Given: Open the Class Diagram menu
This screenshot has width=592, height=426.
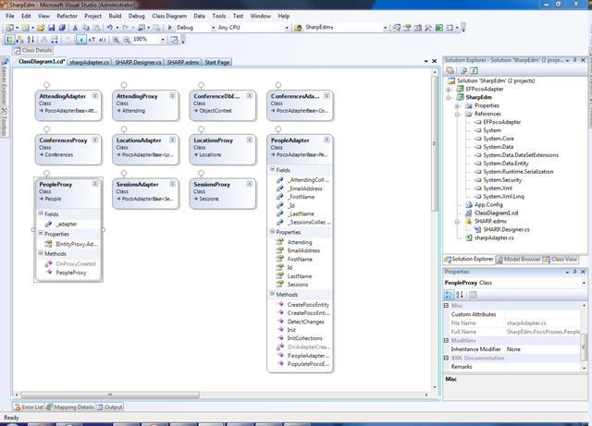Looking at the screenshot, I should coord(169,16).
